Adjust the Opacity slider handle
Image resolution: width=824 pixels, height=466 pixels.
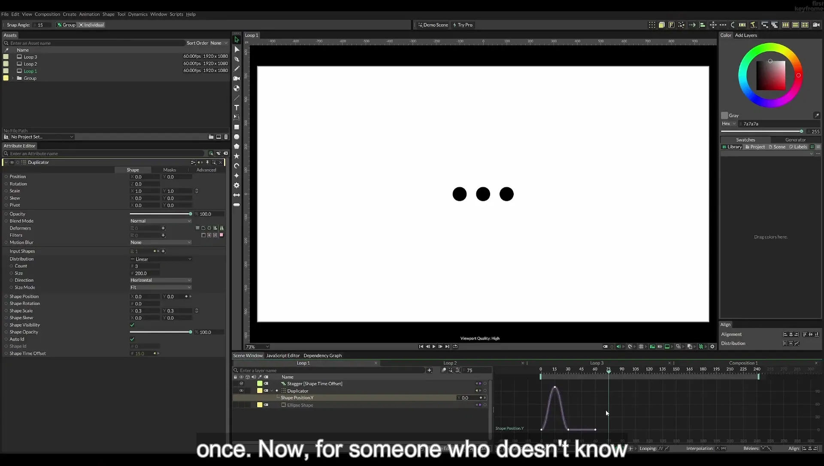191,214
